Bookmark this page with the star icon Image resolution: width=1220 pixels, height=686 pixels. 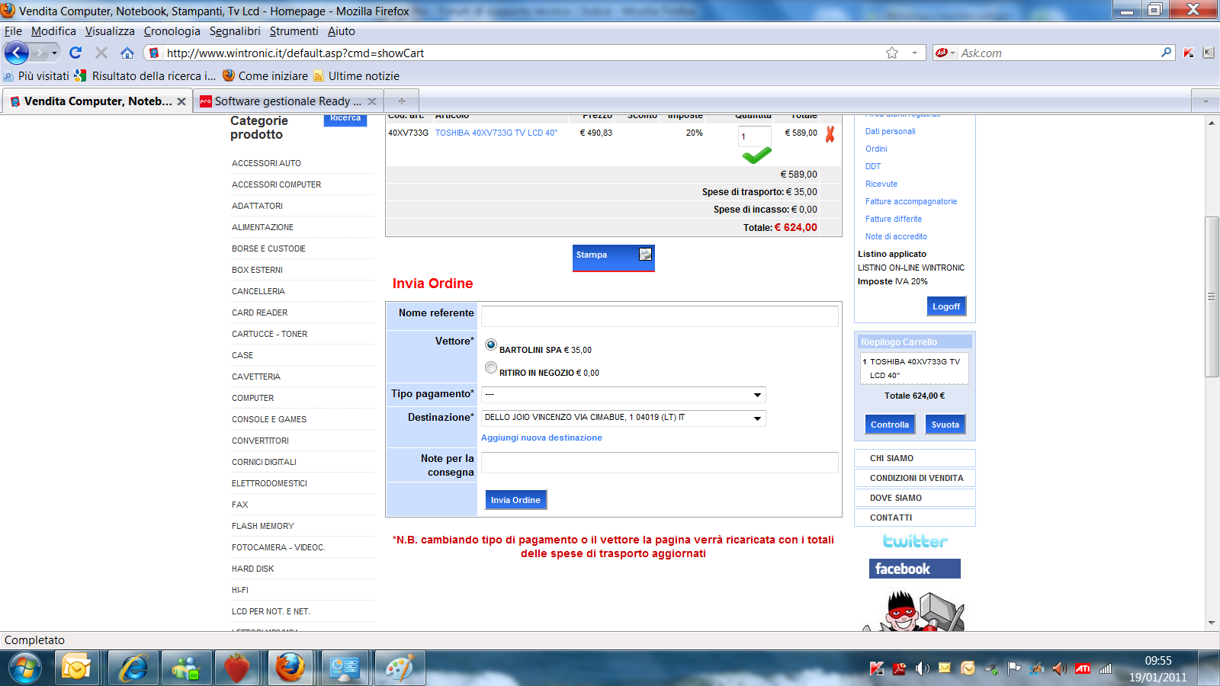click(x=892, y=53)
